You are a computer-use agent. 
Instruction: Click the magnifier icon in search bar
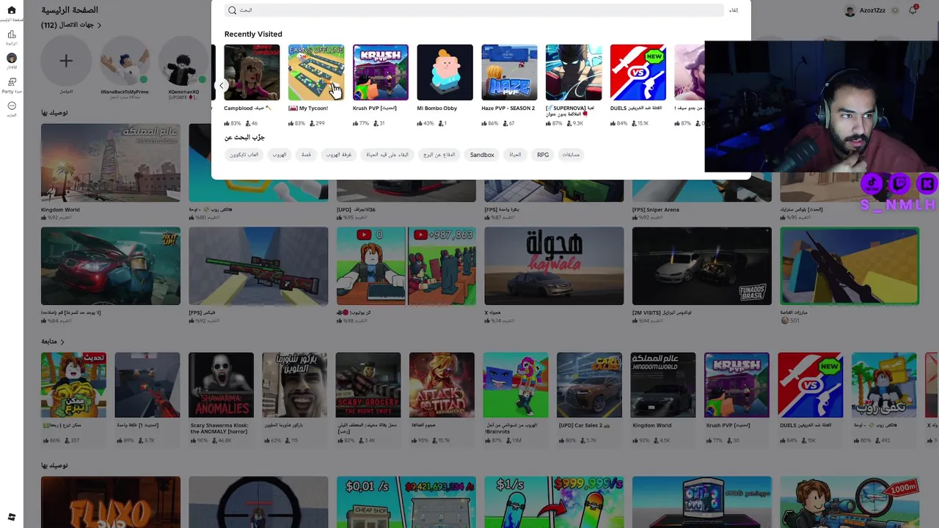(x=232, y=10)
